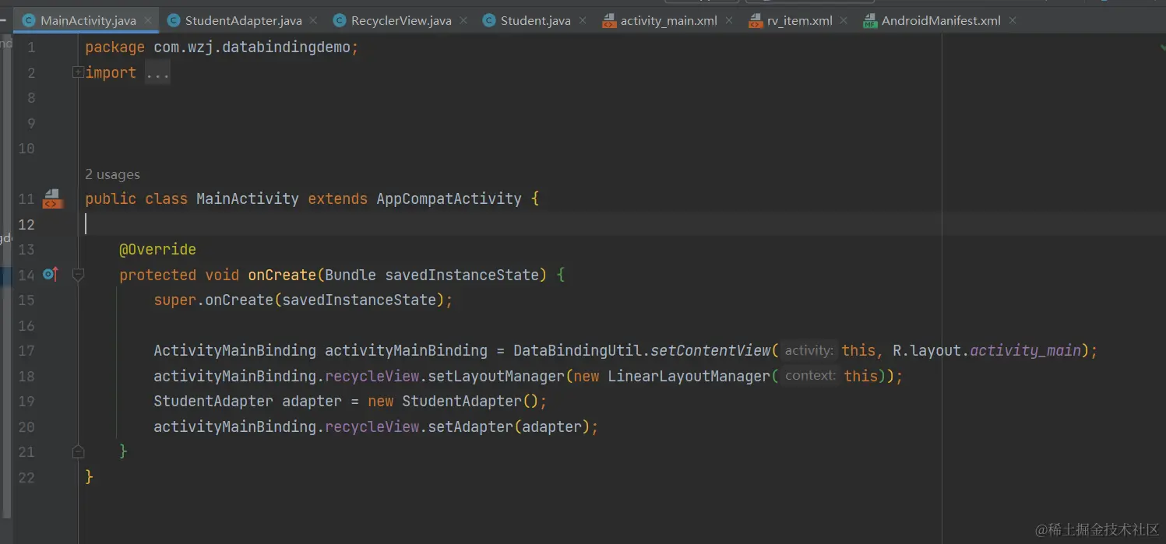The height and width of the screenshot is (544, 1166).
Task: Click line number 17 in gutter
Action: coord(26,351)
